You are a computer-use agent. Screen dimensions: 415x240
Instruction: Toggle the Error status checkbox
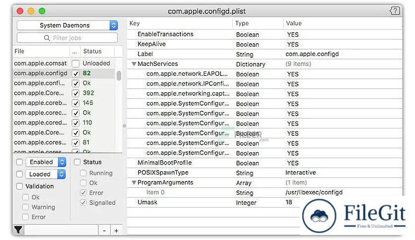[x=83, y=193]
